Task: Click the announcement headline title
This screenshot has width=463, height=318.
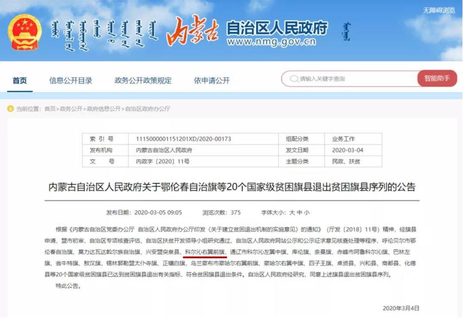Action: pyautogui.click(x=232, y=187)
